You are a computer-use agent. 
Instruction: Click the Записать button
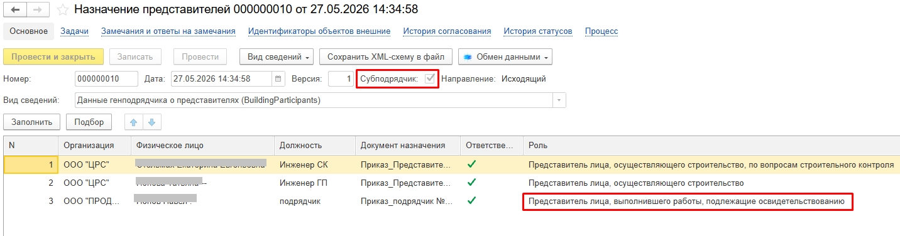(x=136, y=56)
